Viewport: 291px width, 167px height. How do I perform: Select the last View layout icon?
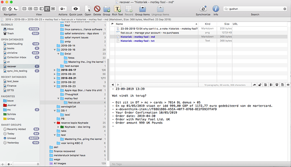(x=53, y=9)
